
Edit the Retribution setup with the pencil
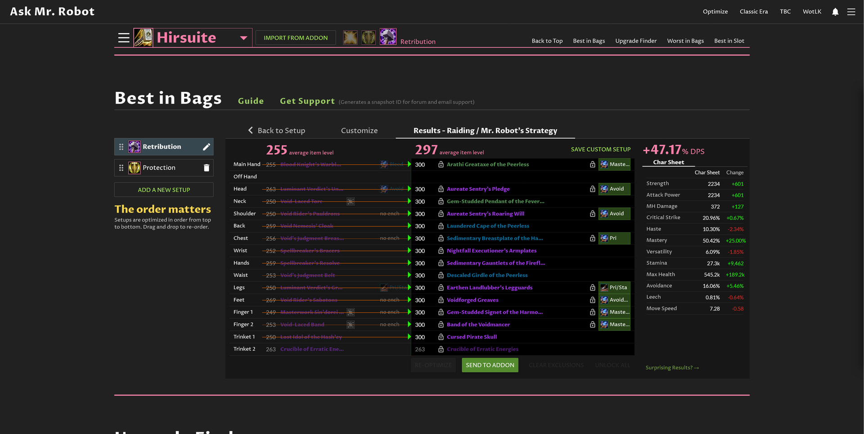[x=207, y=147]
